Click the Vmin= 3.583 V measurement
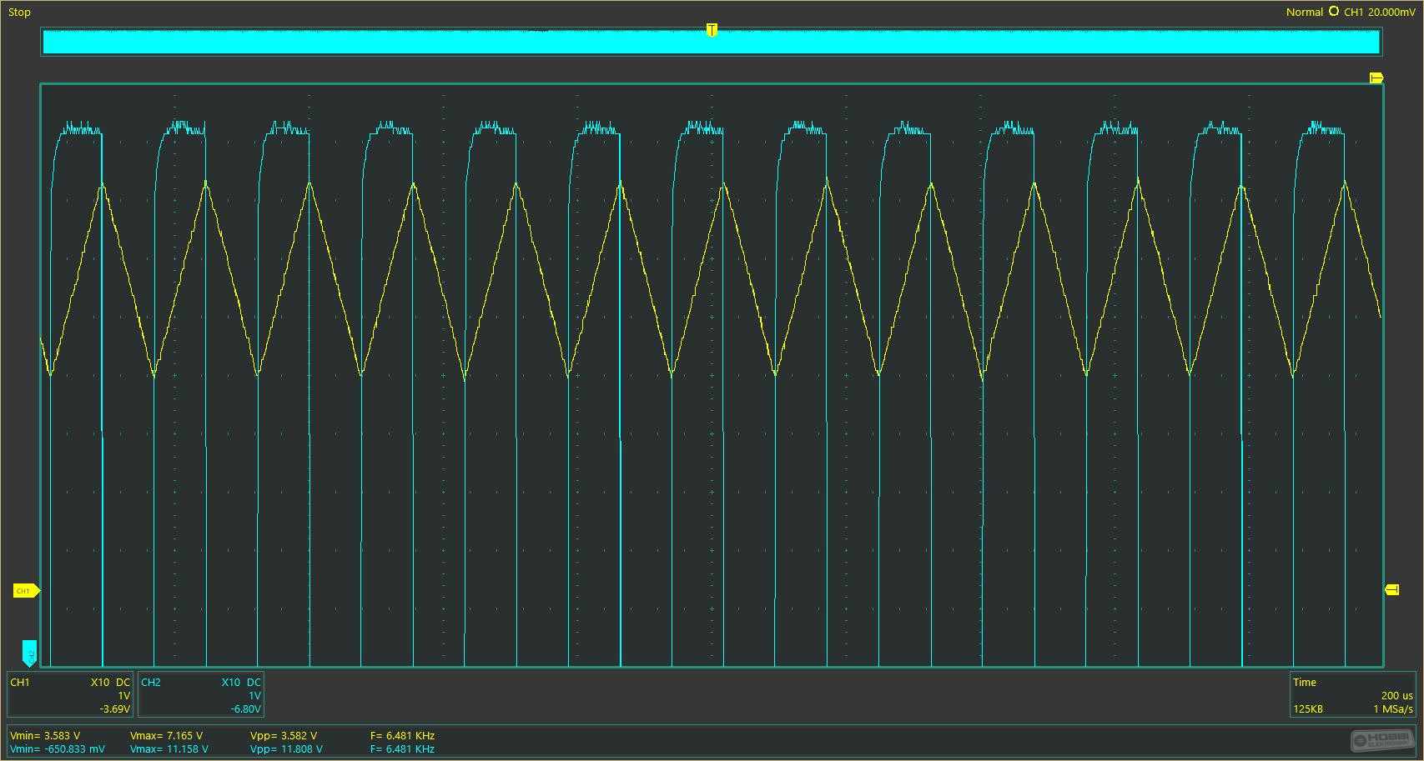 pyautogui.click(x=45, y=736)
